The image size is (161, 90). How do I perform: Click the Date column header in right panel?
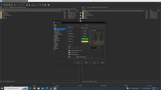(153, 11)
